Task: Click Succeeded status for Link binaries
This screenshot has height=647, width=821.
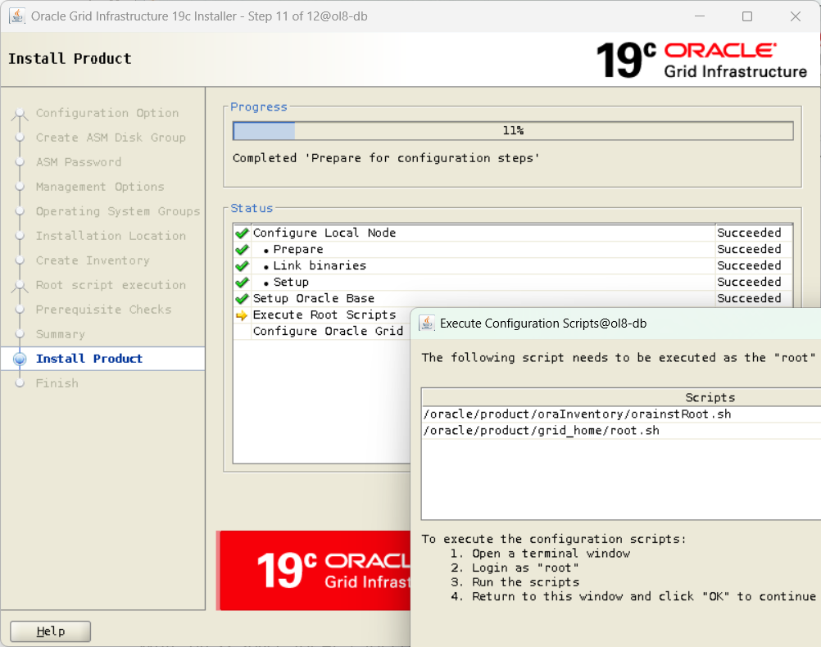Action: pyautogui.click(x=749, y=266)
